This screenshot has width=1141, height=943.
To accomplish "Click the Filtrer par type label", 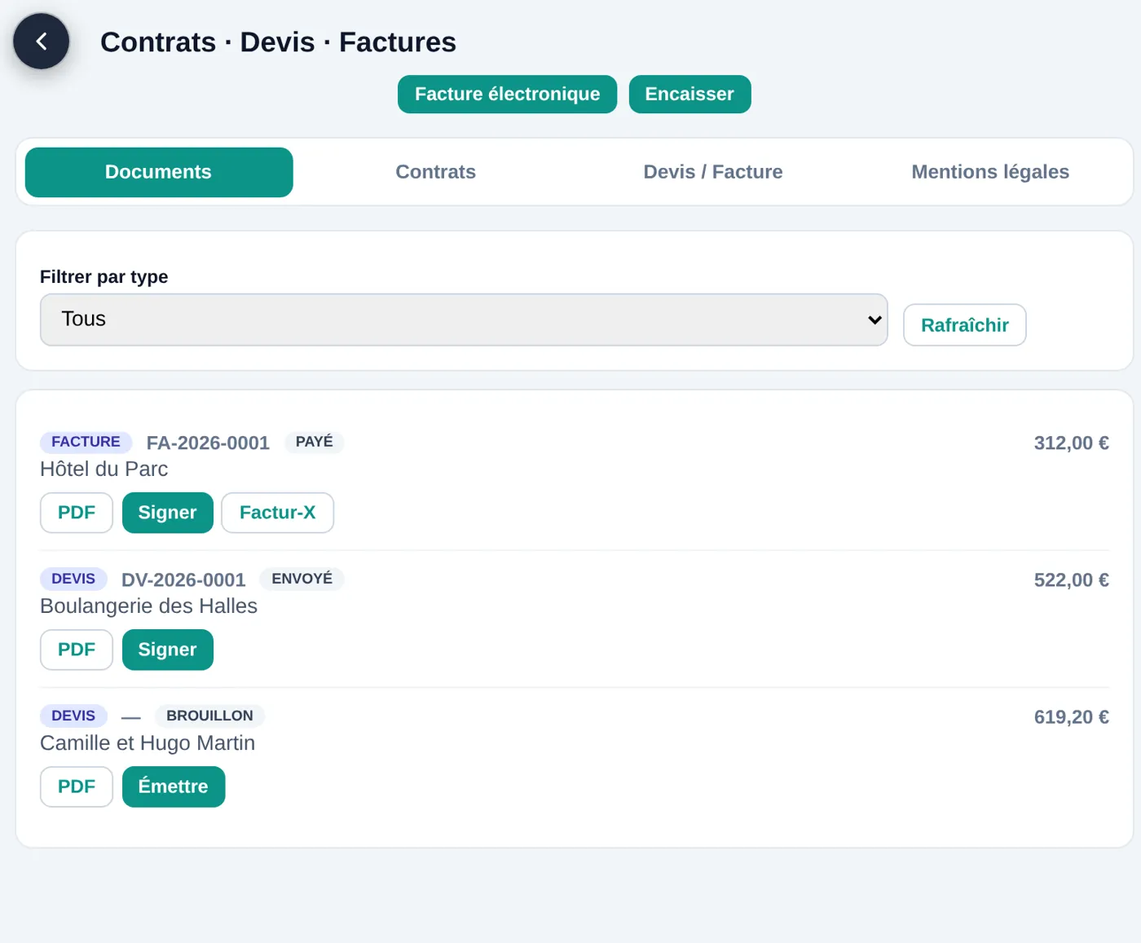I will click(104, 277).
